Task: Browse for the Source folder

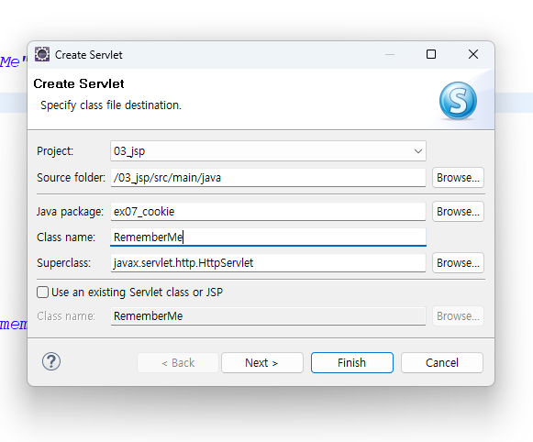Action: click(458, 178)
